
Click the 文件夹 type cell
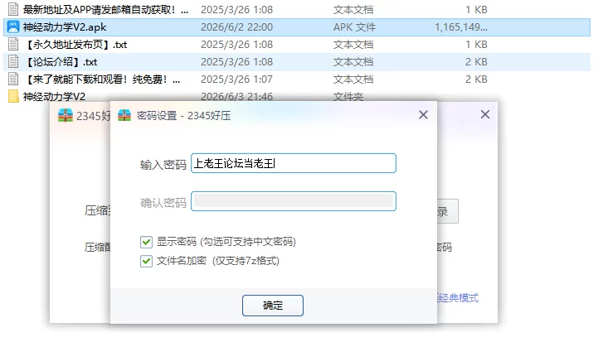coord(348,97)
